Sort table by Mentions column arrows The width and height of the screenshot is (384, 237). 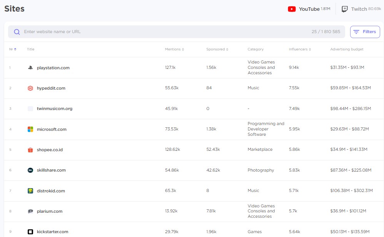[183, 50]
